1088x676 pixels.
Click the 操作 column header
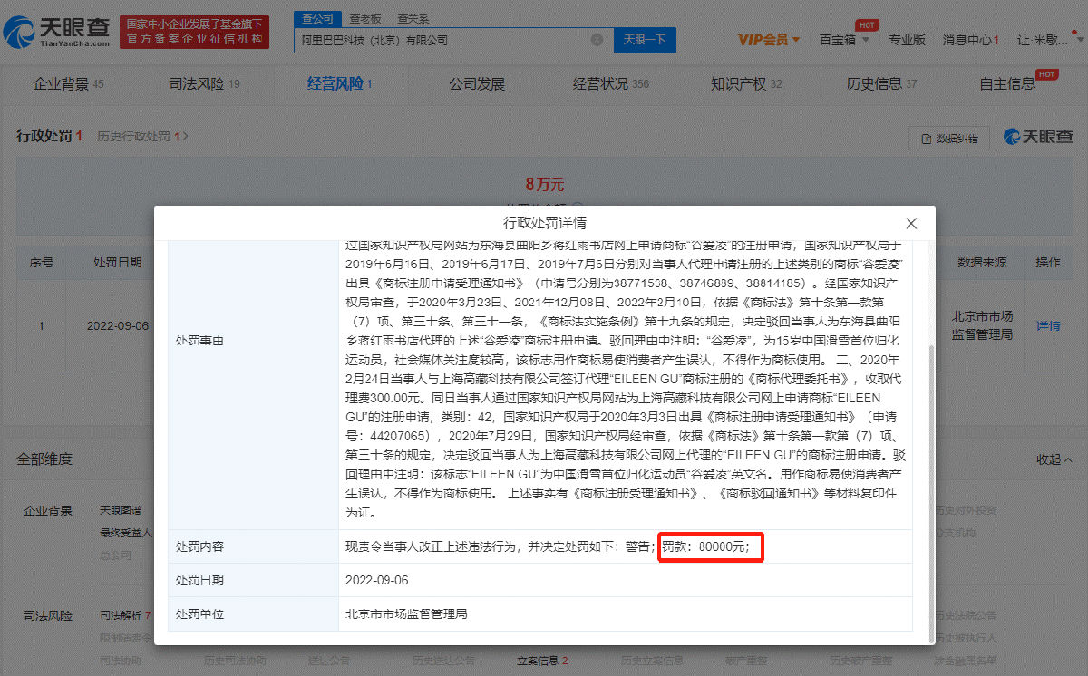[x=1048, y=263]
